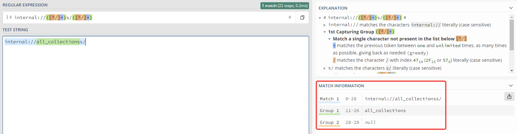
Task: Click the match value 'internal://all_collectionss/'
Action: coord(403,99)
